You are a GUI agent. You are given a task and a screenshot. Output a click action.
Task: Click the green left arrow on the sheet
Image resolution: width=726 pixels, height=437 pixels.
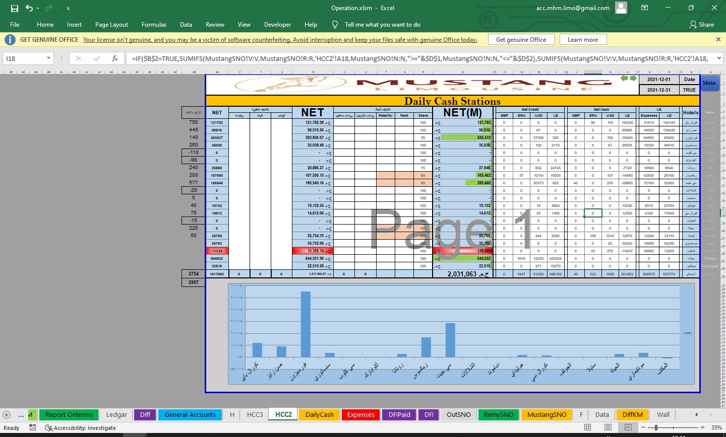click(x=624, y=78)
